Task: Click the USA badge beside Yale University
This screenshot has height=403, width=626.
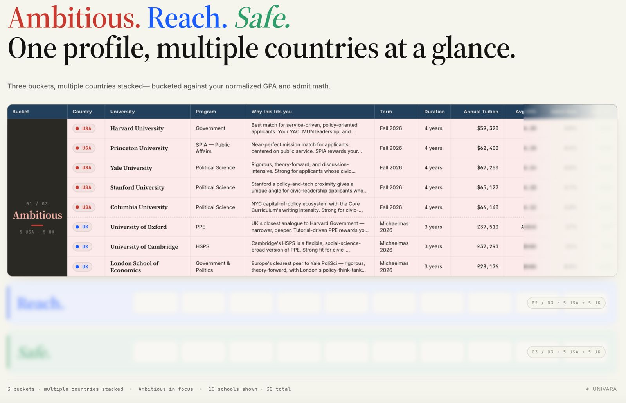Action: 84,167
